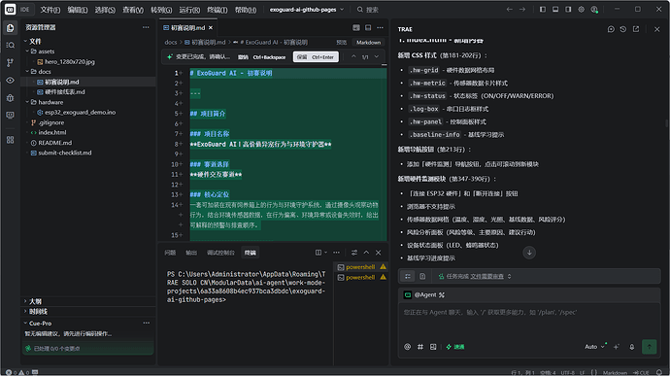Toggle the secondary sidebar layout icon
The image size is (670, 376).
[568, 10]
